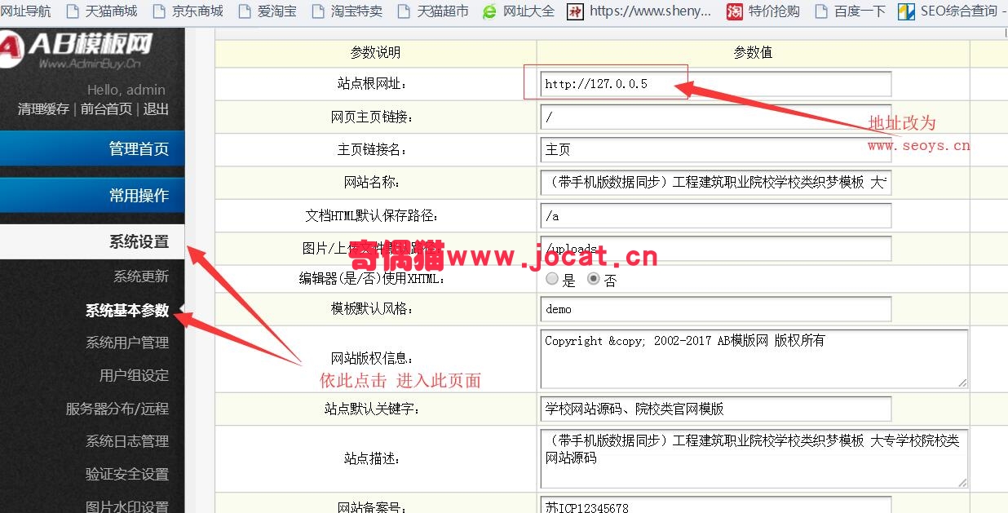This screenshot has width=1008, height=513.
Task: Click the AB模板网 logo
Action: (x=76, y=50)
